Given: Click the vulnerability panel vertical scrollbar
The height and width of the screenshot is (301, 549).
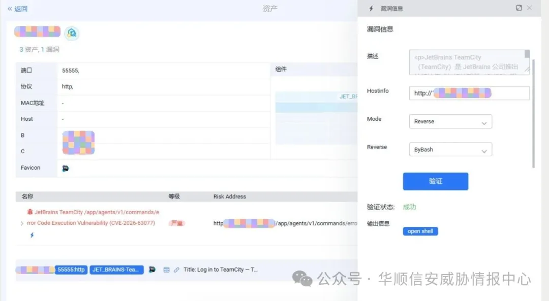Looking at the screenshot, I should click(534, 114).
